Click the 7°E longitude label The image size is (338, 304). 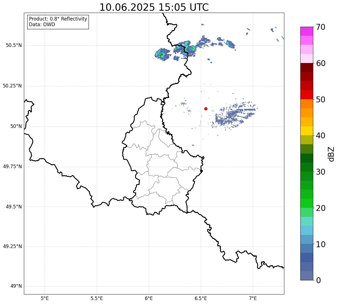point(253,298)
